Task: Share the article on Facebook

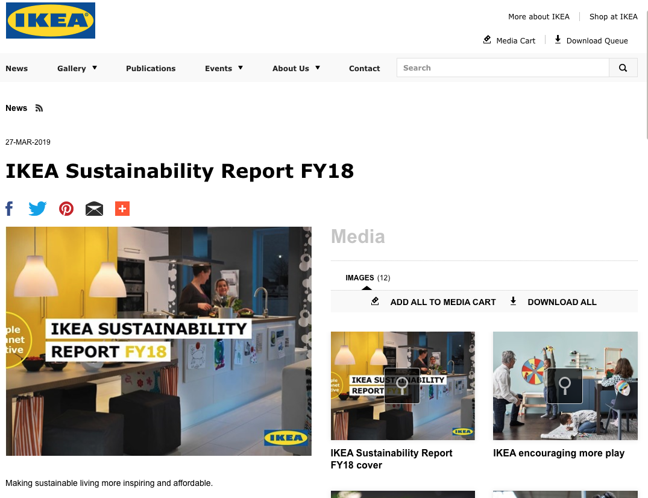Action: 9,208
